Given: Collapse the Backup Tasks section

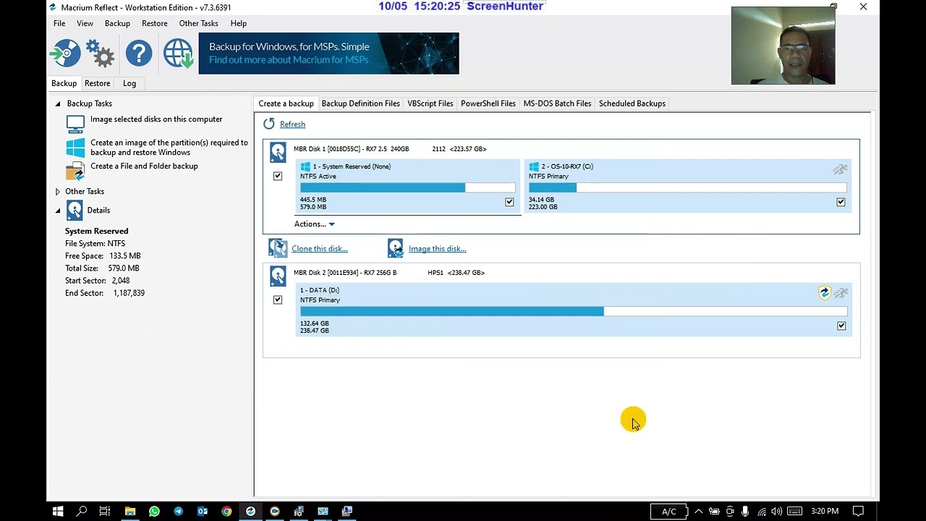Looking at the screenshot, I should coord(58,103).
